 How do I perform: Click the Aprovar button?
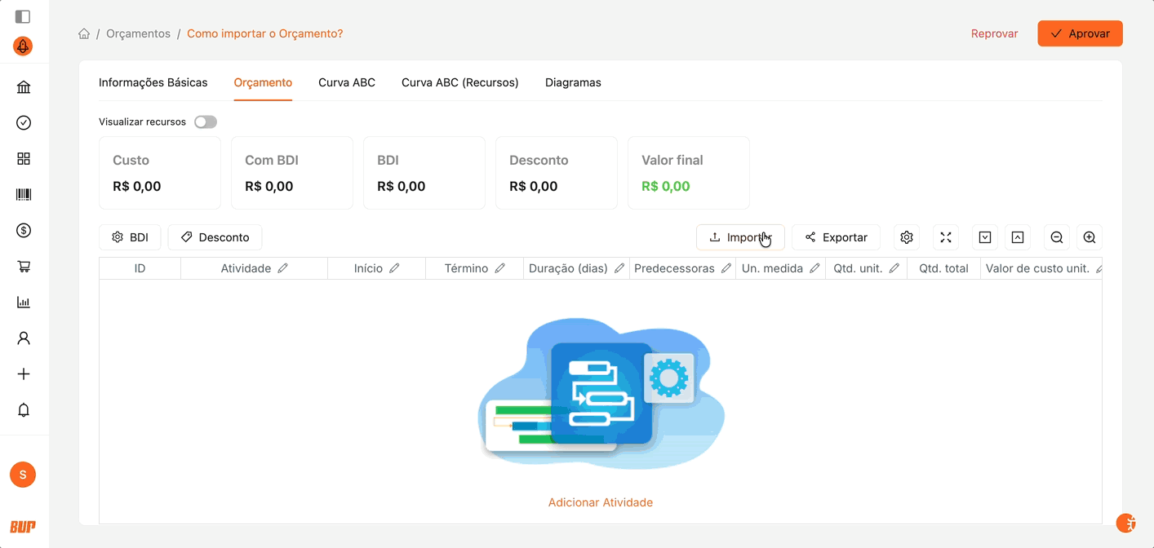[x=1080, y=33]
